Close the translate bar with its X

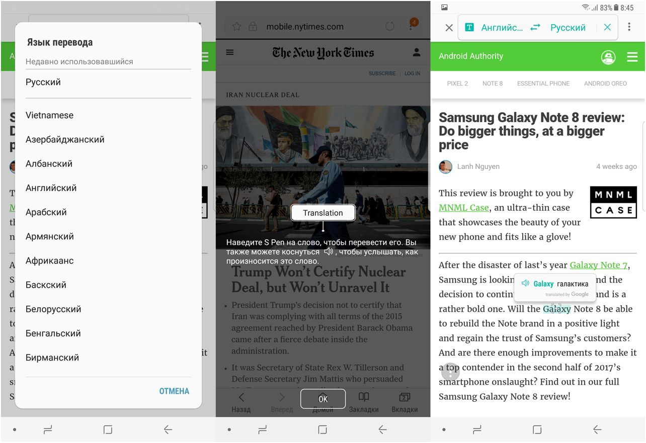[607, 28]
